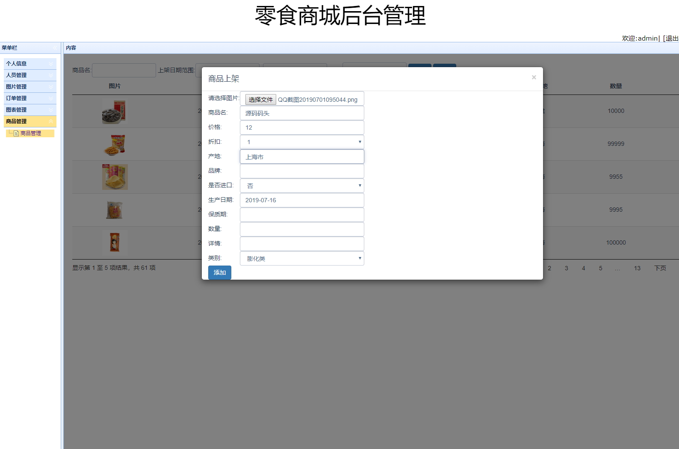The width and height of the screenshot is (679, 449).
Task: Click the 产地 field with 上海市
Action: [302, 157]
